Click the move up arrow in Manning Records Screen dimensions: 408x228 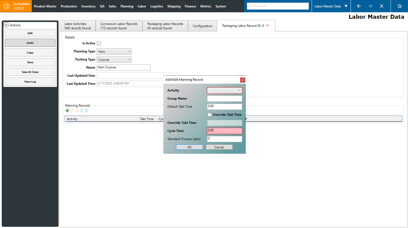click(82, 110)
